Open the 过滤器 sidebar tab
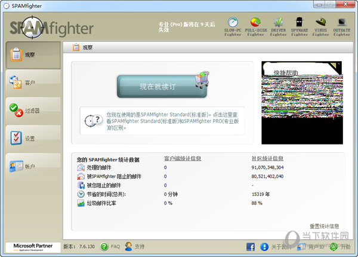 (x=33, y=111)
